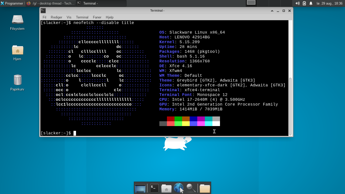Click the Terminal window's vertical scrollbar handle
Viewport: 345px width, 194px height.
290,106
